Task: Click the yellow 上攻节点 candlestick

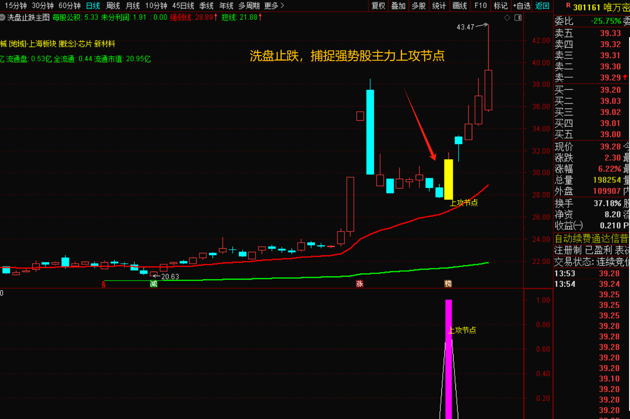Action: [x=448, y=180]
